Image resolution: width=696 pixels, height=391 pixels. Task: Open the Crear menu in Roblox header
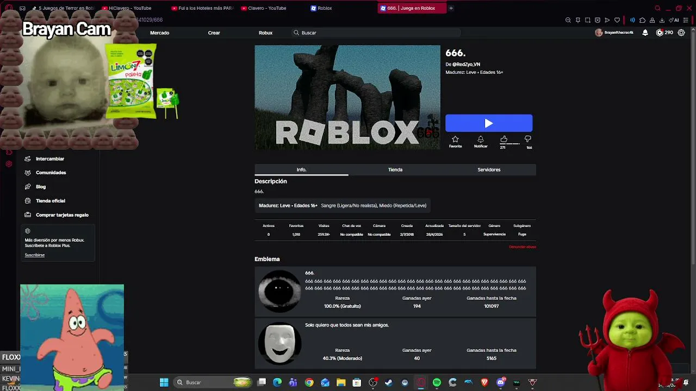point(214,33)
